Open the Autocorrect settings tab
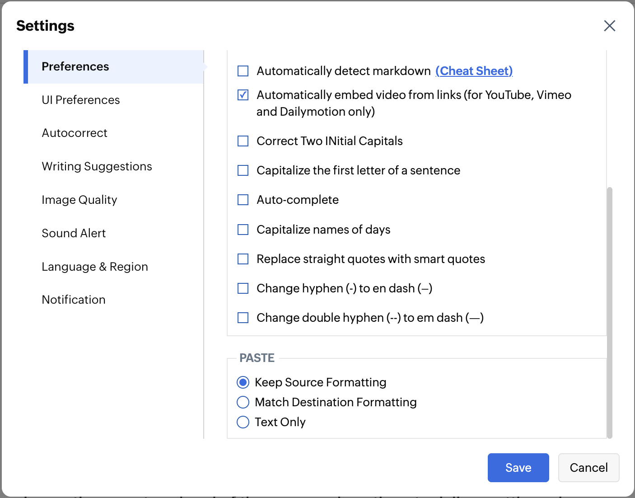Viewport: 635px width, 498px height. click(x=75, y=133)
